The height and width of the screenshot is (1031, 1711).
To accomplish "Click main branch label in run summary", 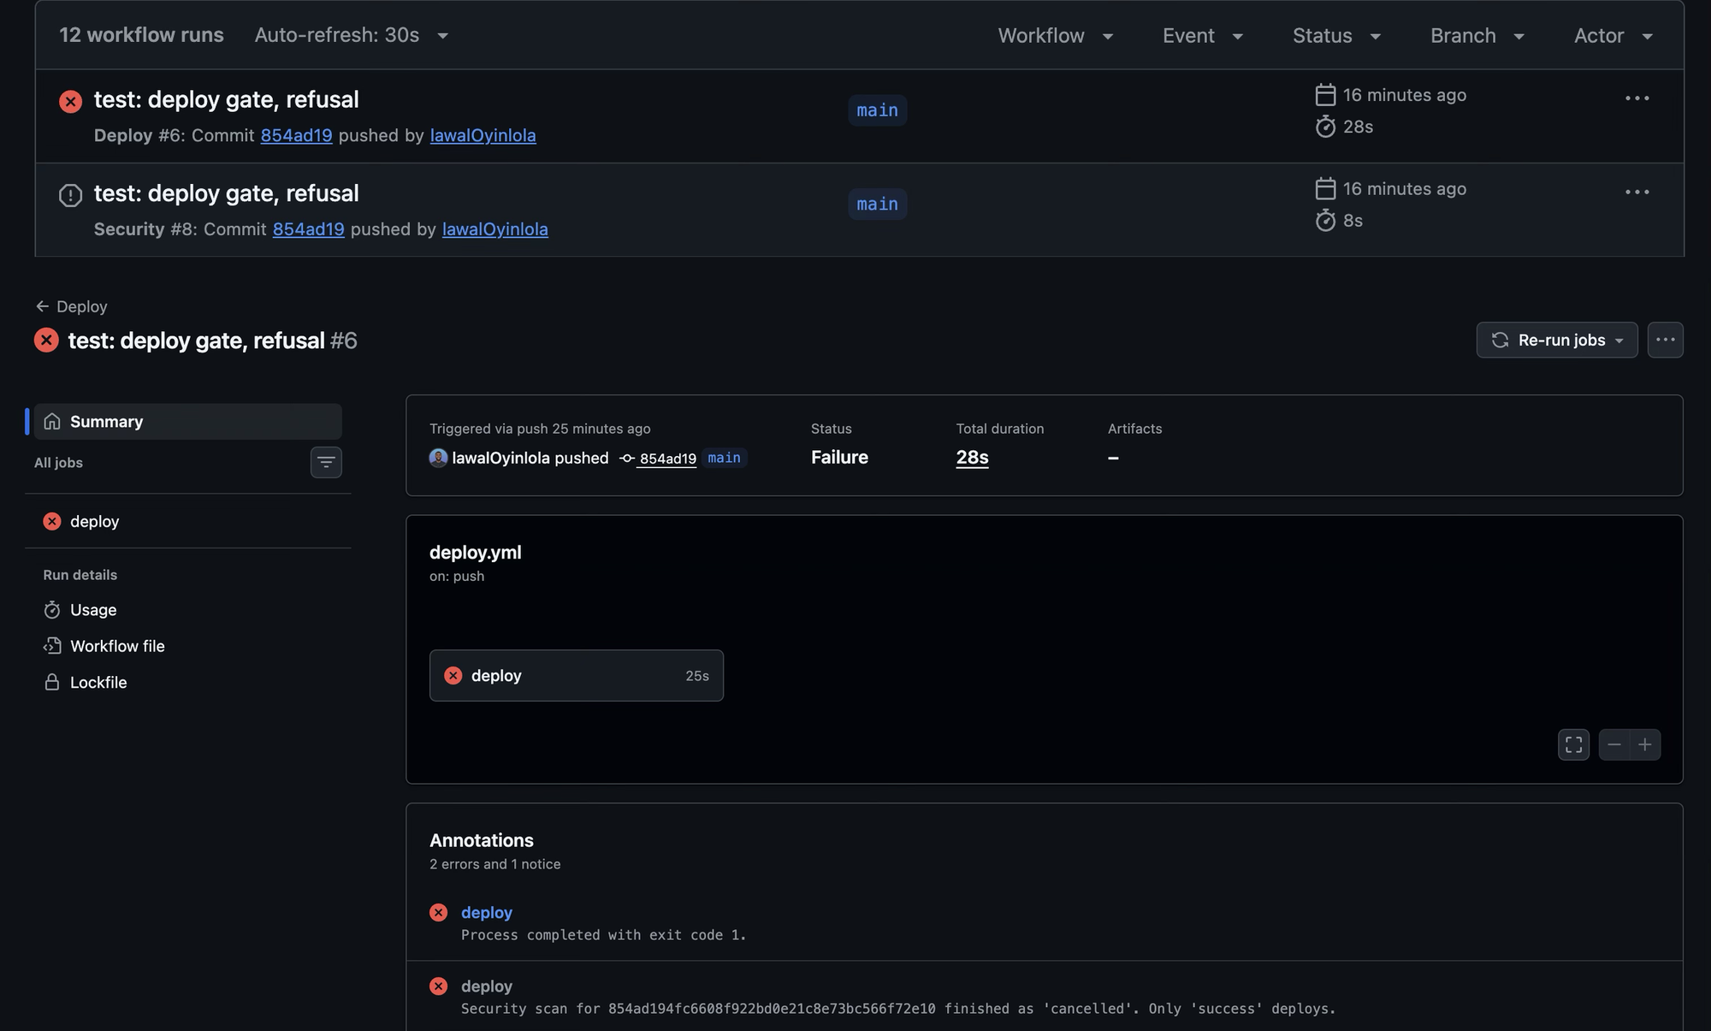I will click(x=724, y=458).
